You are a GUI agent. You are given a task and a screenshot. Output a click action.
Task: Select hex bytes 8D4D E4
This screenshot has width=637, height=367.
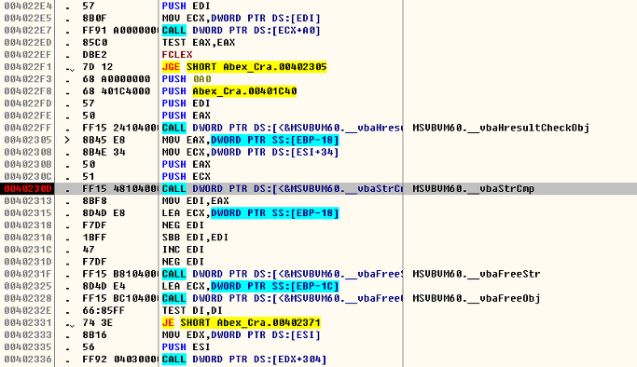104,286
